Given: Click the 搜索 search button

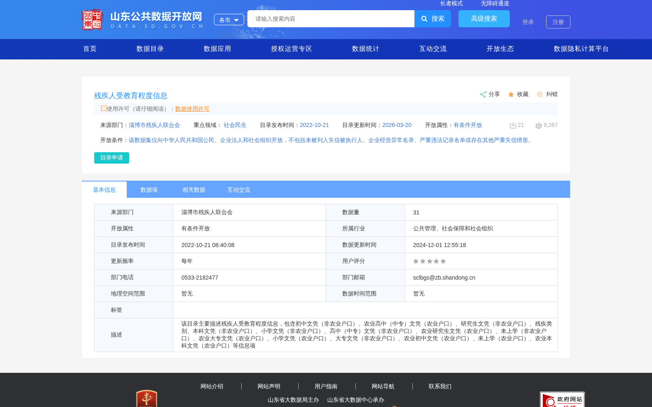Looking at the screenshot, I should pos(433,19).
